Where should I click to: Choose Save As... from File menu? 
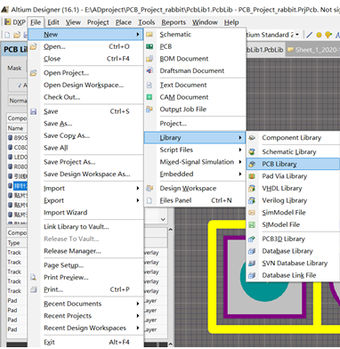pyautogui.click(x=58, y=124)
